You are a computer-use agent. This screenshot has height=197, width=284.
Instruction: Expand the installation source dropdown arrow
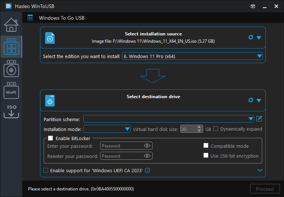(x=259, y=38)
